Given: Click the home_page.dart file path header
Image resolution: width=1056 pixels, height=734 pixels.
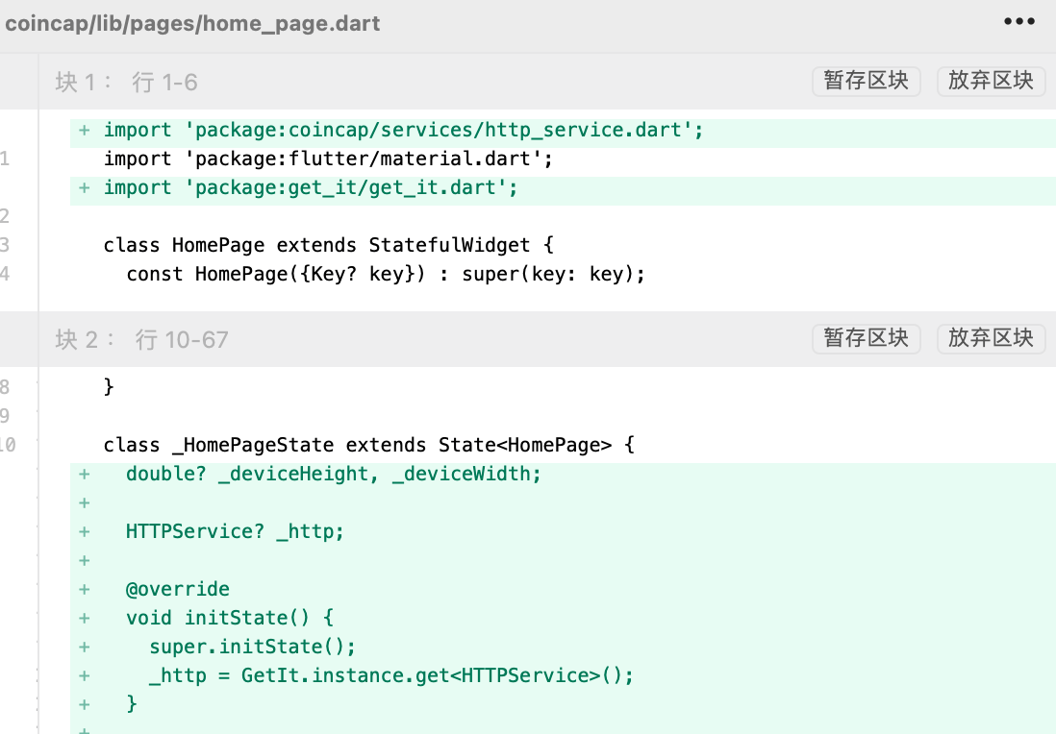Looking at the screenshot, I should coord(192,23).
